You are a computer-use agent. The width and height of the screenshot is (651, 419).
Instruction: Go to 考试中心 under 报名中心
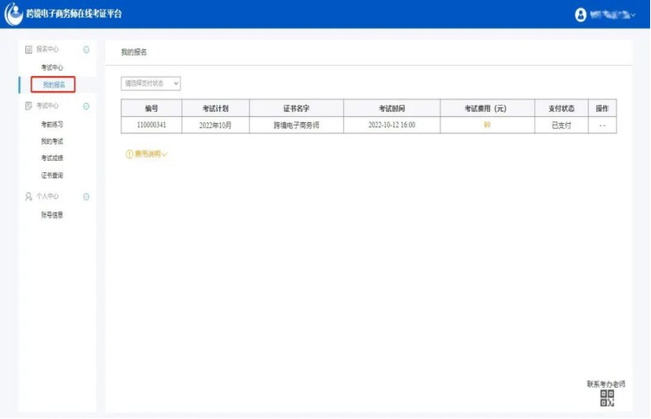point(52,68)
